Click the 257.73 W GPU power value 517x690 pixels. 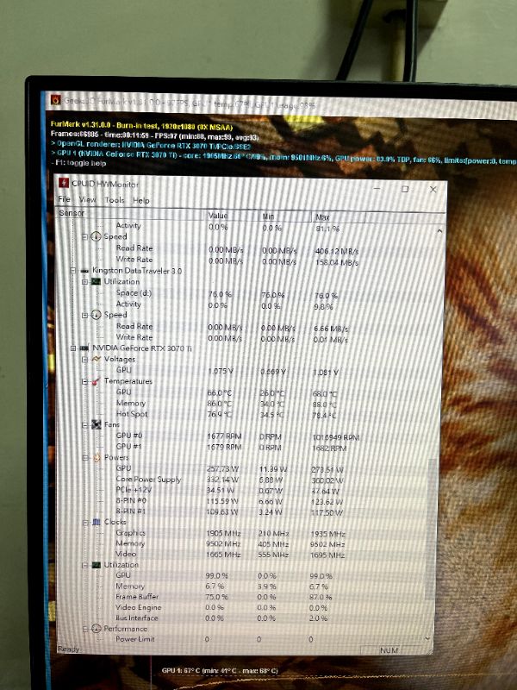click(x=222, y=469)
